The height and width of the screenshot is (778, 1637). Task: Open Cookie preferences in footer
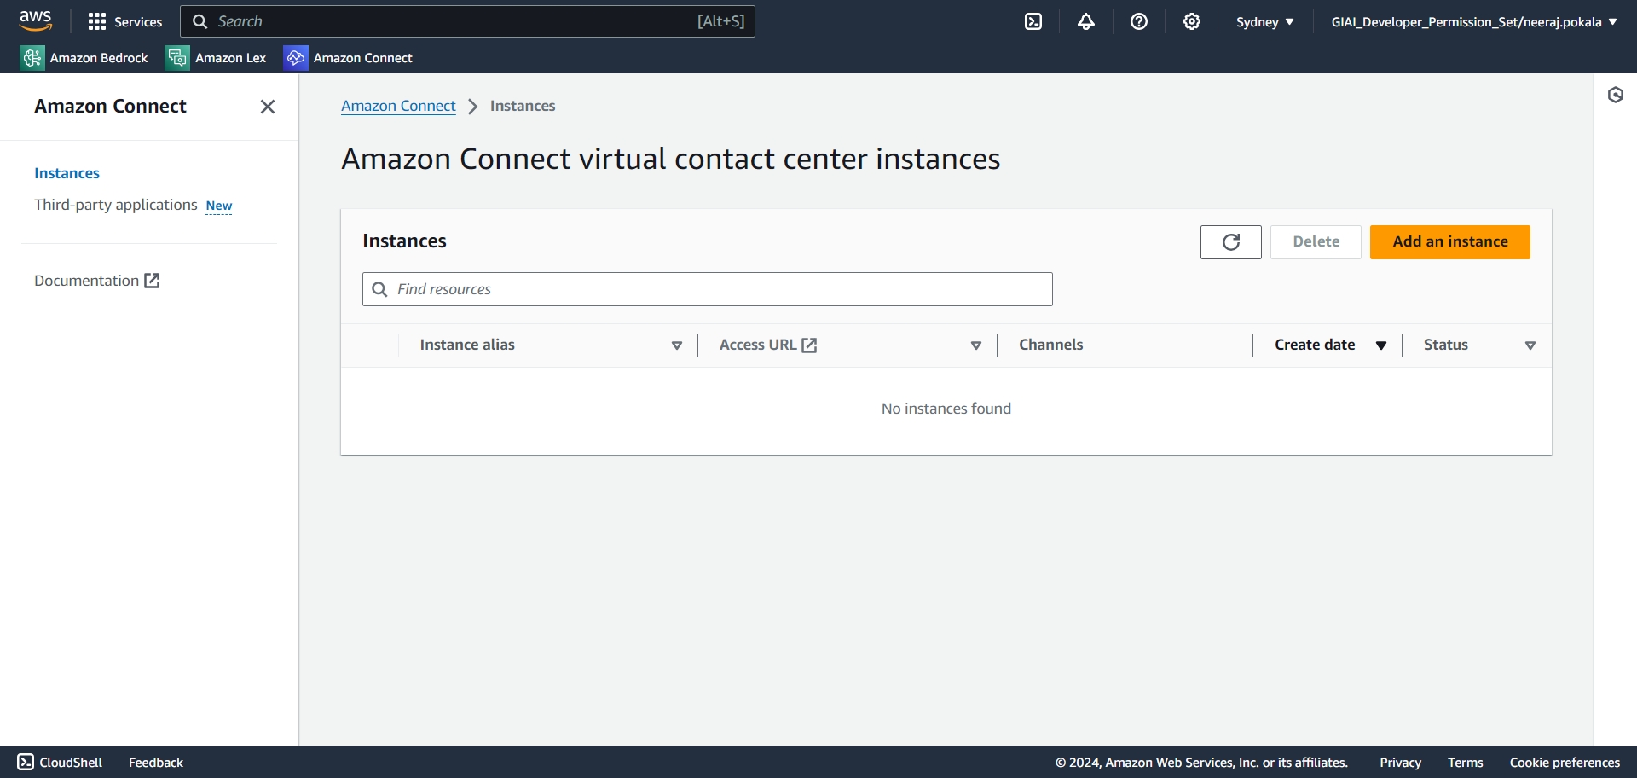1565,763
